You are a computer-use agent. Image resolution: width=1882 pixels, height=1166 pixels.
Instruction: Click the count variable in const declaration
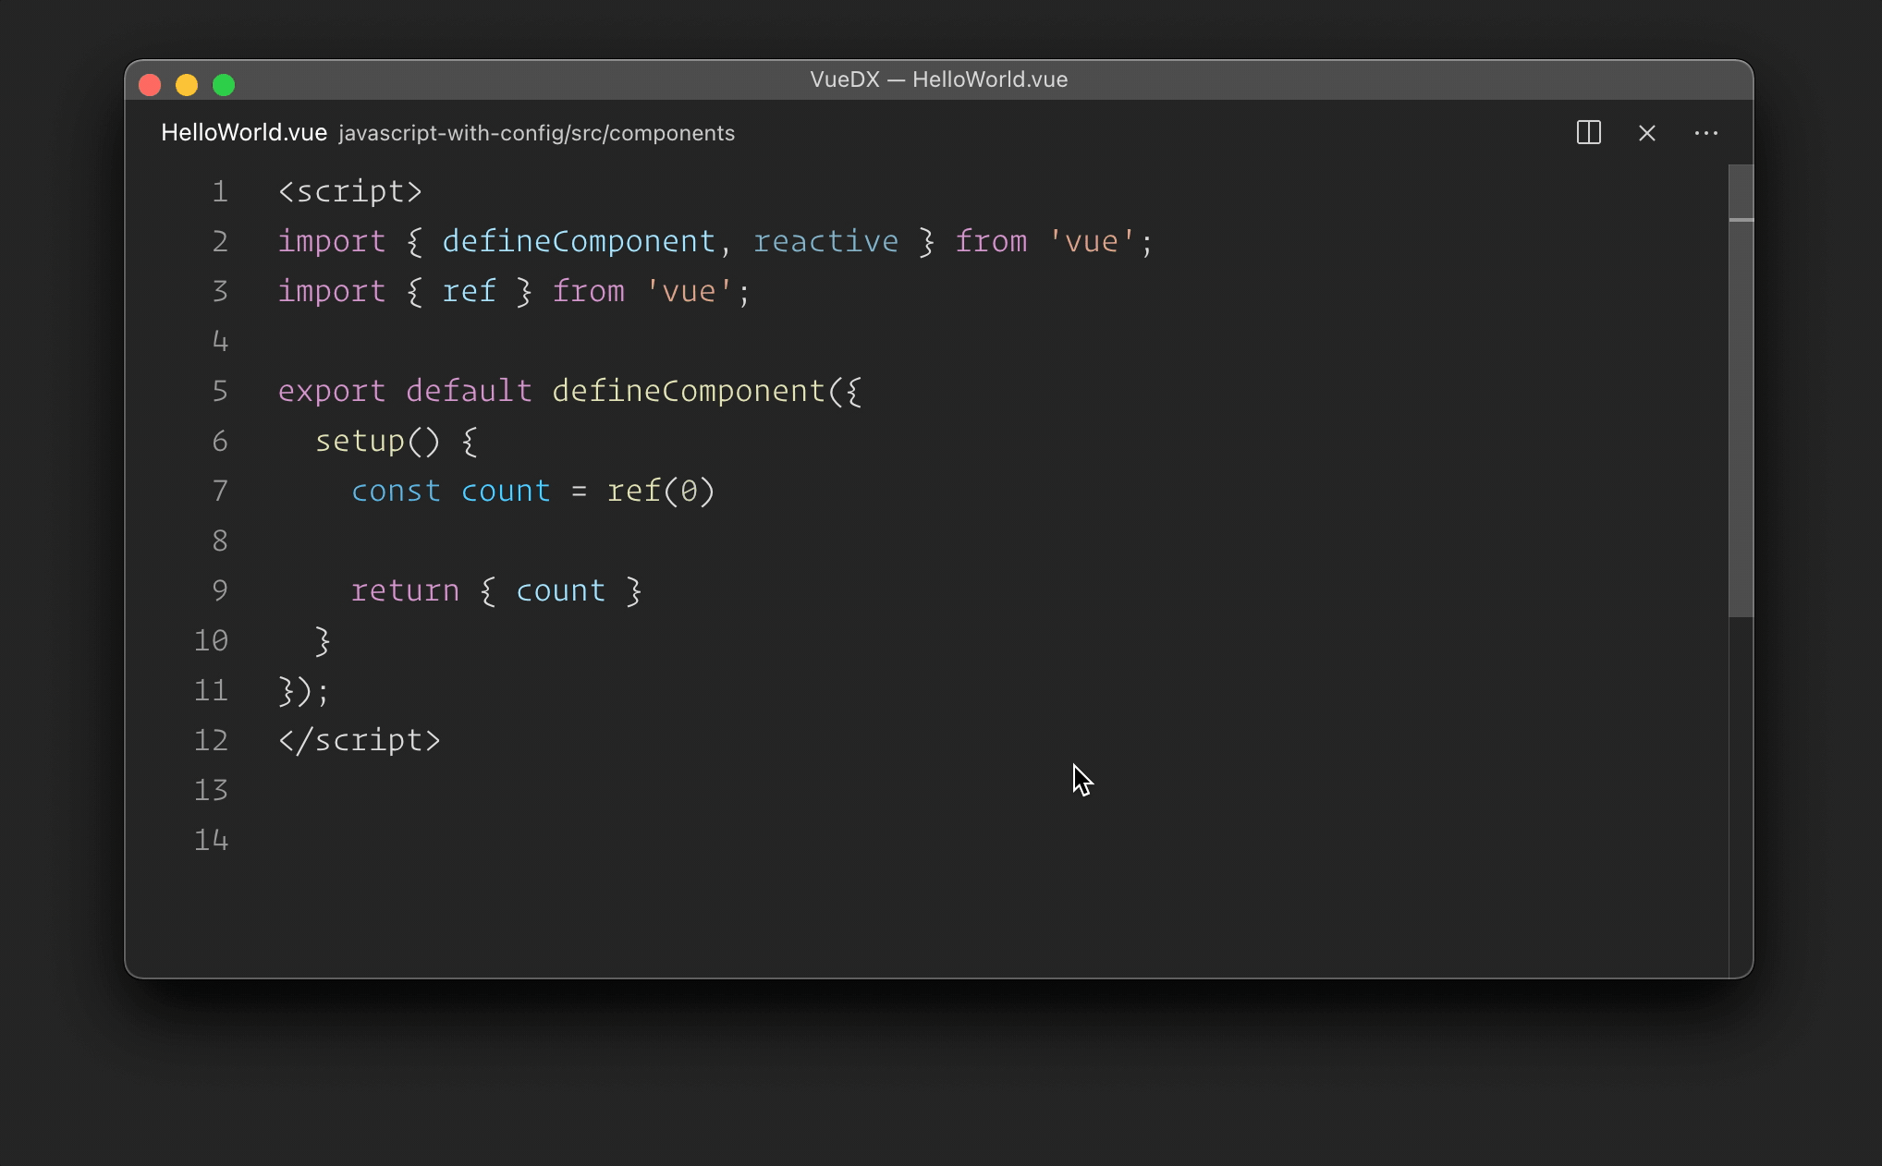[x=506, y=491]
